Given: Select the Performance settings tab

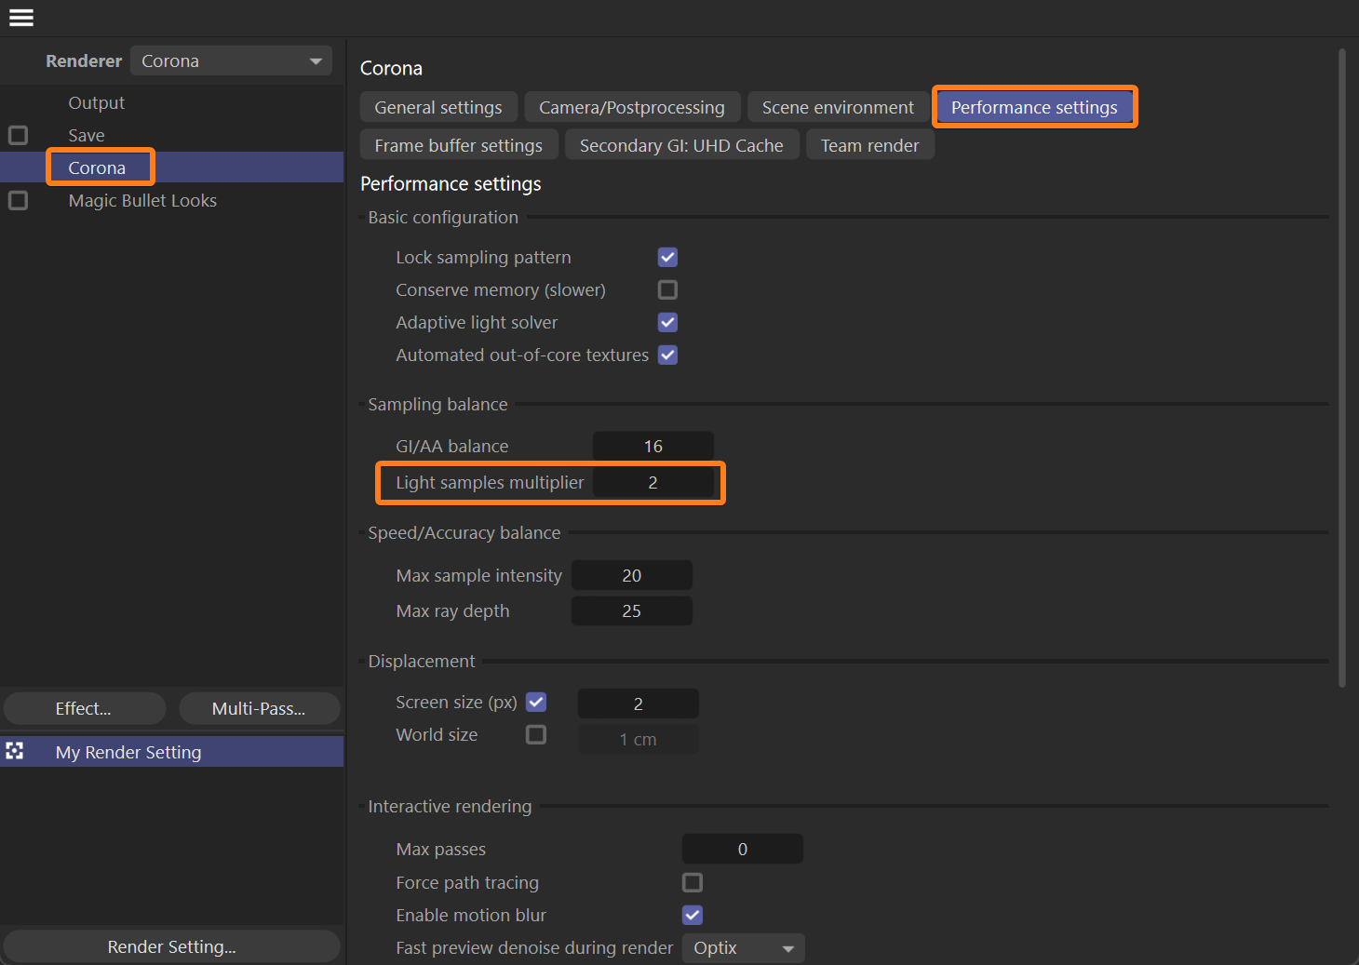Looking at the screenshot, I should (x=1034, y=107).
